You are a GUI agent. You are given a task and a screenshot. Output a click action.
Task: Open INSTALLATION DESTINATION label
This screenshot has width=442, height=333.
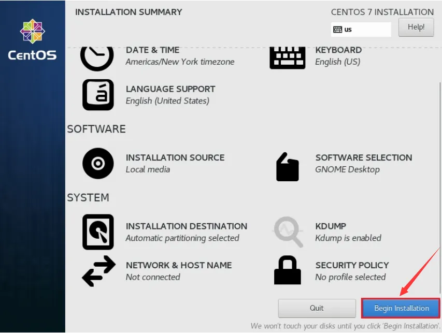pos(187,226)
